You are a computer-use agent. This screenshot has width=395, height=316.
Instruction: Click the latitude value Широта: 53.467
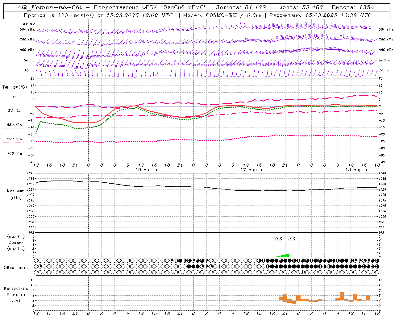pos(299,7)
